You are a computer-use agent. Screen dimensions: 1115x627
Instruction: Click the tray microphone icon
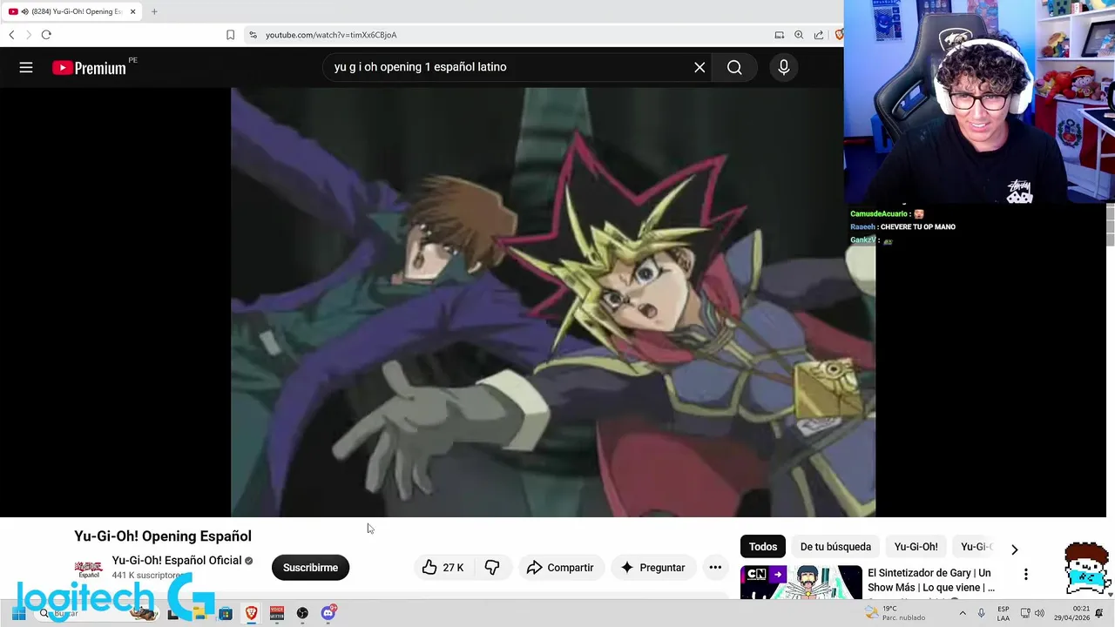tap(982, 613)
